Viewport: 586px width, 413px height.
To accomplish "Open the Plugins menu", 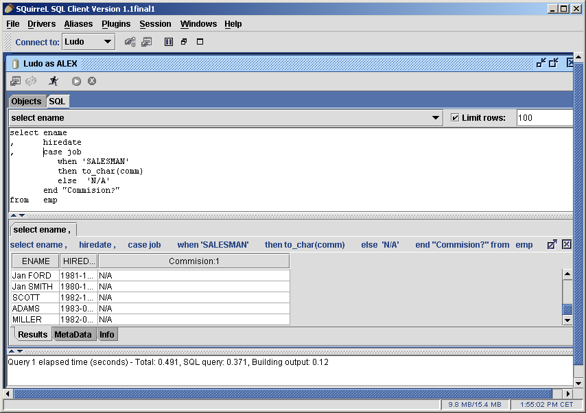I will point(116,24).
